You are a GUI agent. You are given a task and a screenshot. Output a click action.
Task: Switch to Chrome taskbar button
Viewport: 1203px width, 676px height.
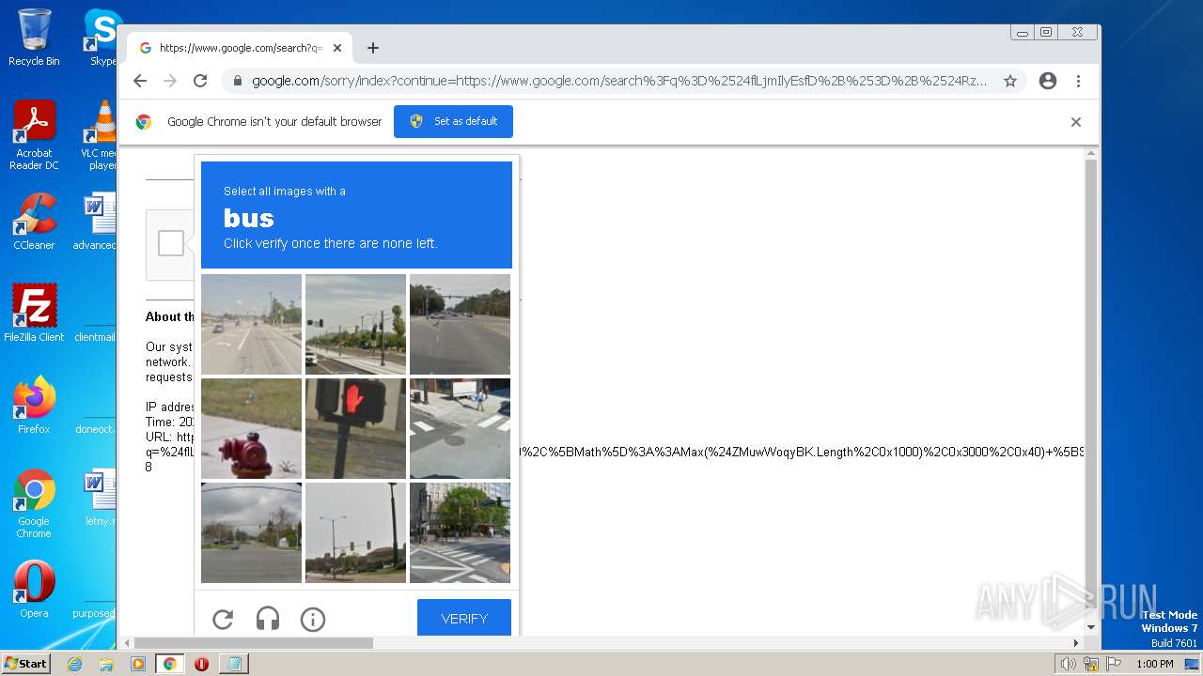click(170, 664)
